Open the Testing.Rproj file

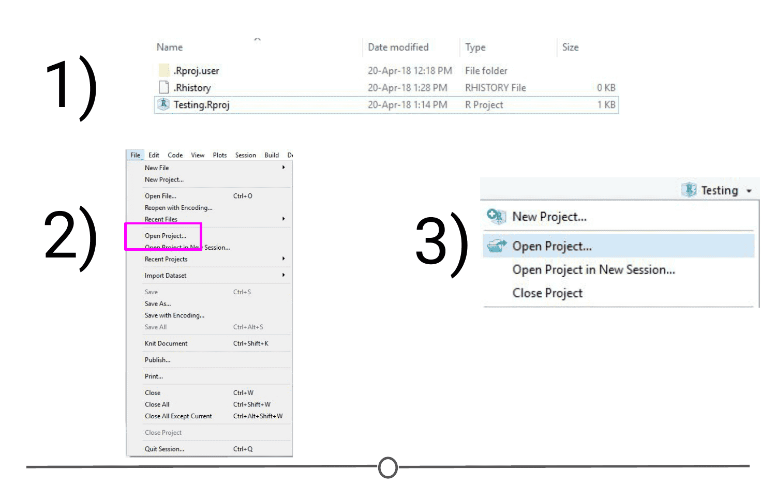[386, 105]
